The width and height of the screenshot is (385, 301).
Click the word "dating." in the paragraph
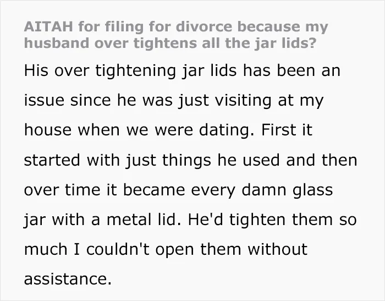click(227, 130)
